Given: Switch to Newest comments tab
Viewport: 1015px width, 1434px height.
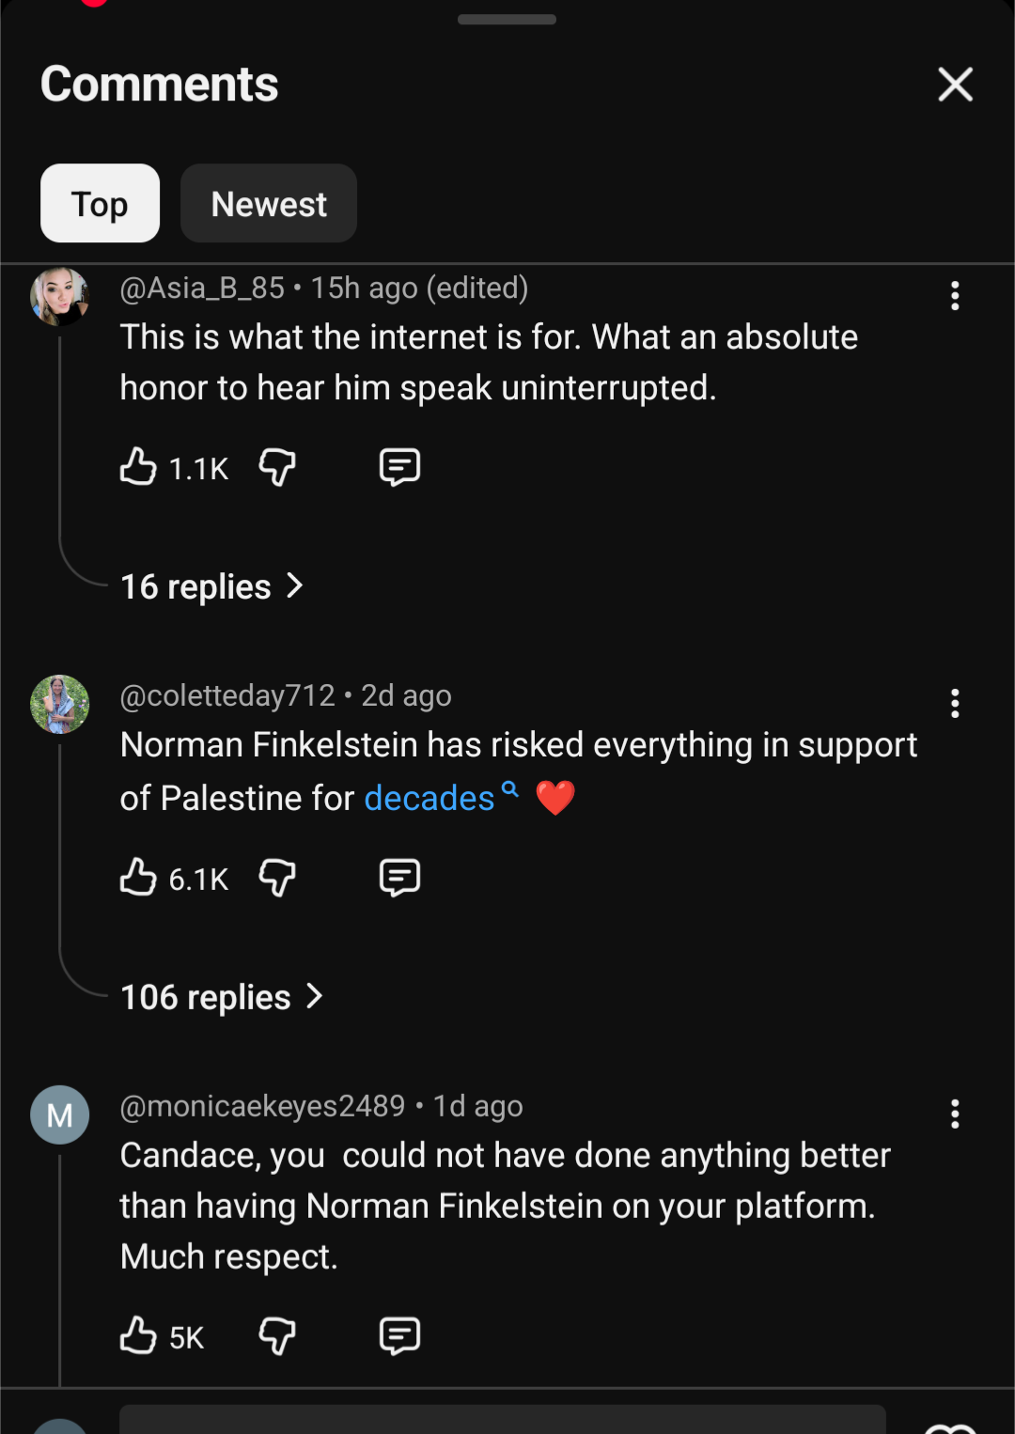Looking at the screenshot, I should pos(269,203).
